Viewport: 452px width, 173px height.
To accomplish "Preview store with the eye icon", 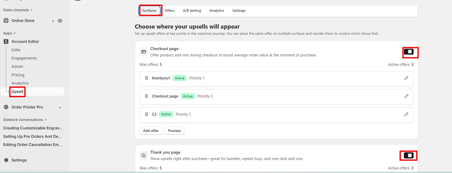I will tap(60, 21).
